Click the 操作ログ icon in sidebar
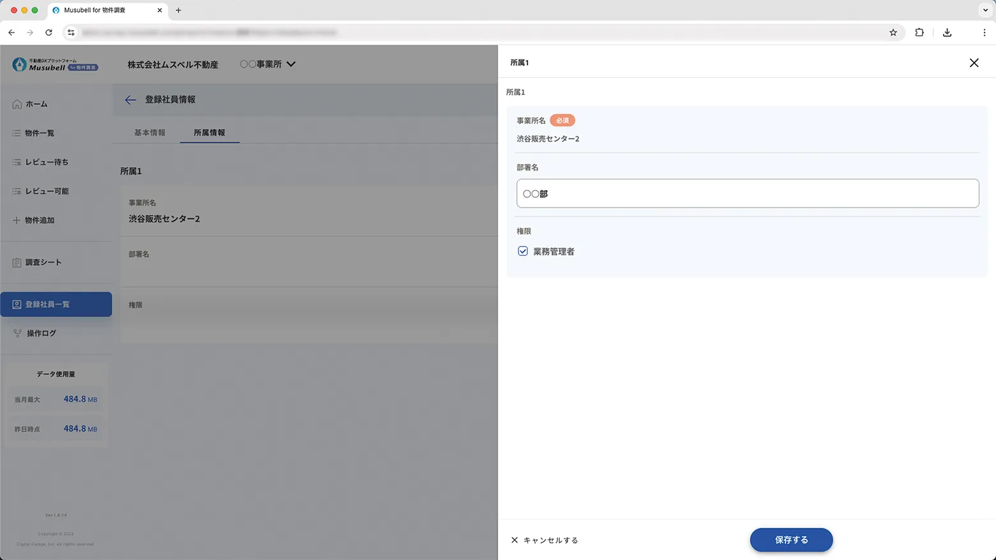The width and height of the screenshot is (996, 560). (x=17, y=333)
